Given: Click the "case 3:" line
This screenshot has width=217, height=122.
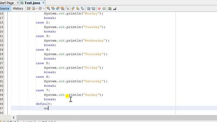Looking at the screenshot, I should (43, 36).
